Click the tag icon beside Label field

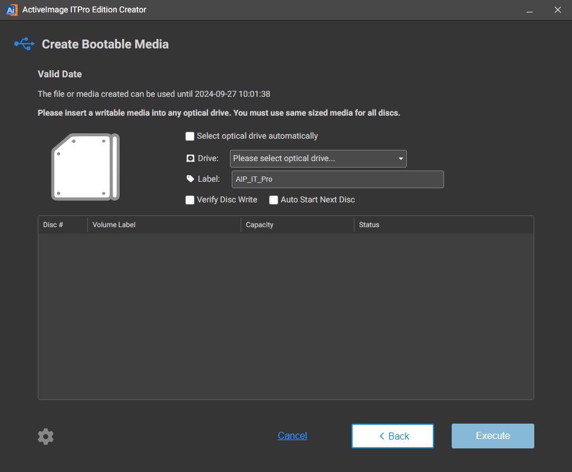click(x=190, y=179)
